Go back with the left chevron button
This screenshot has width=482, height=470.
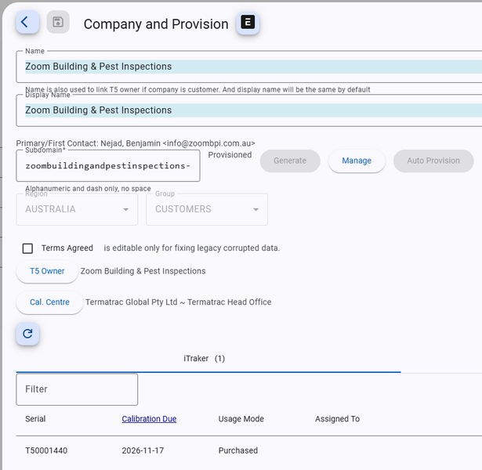click(x=27, y=22)
